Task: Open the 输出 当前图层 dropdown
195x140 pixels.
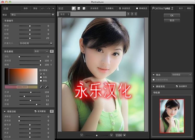Action: point(190,75)
